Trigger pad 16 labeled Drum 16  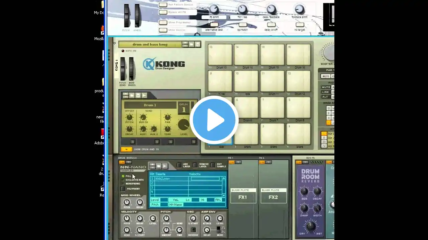click(x=299, y=55)
